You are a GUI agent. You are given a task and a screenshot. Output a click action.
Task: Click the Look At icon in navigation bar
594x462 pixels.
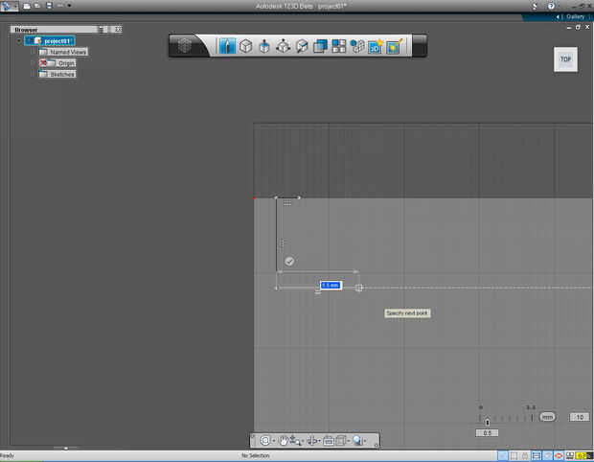tap(328, 440)
